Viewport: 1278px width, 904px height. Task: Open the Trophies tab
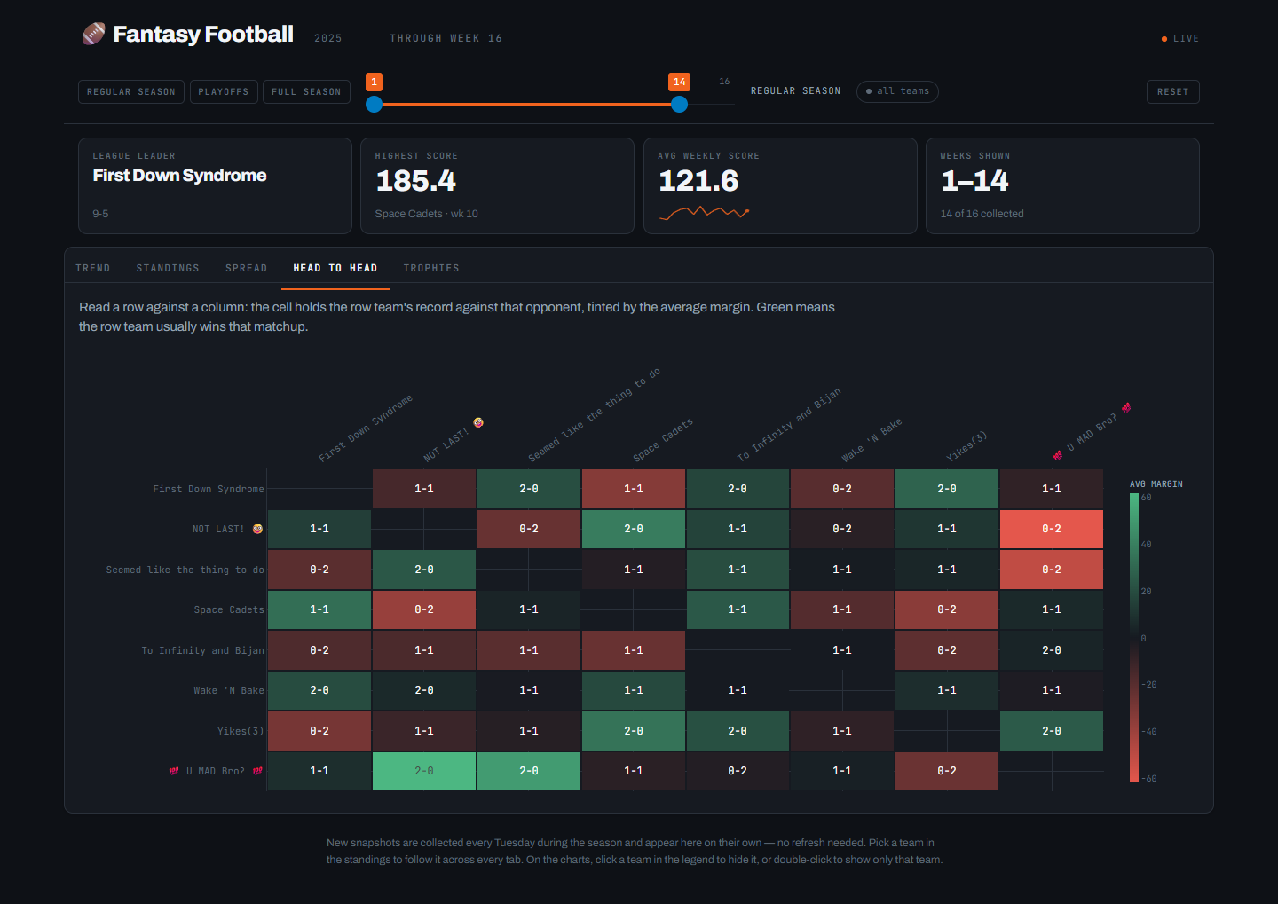tap(431, 268)
